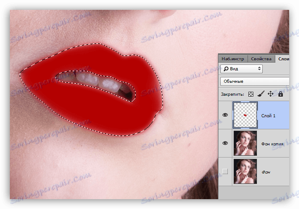Screen dimensions: 299x209
Task: Select the layer named Фон
Action: point(266,171)
